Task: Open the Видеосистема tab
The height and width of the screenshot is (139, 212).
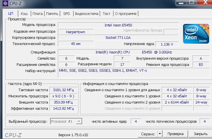Action: point(87,14)
